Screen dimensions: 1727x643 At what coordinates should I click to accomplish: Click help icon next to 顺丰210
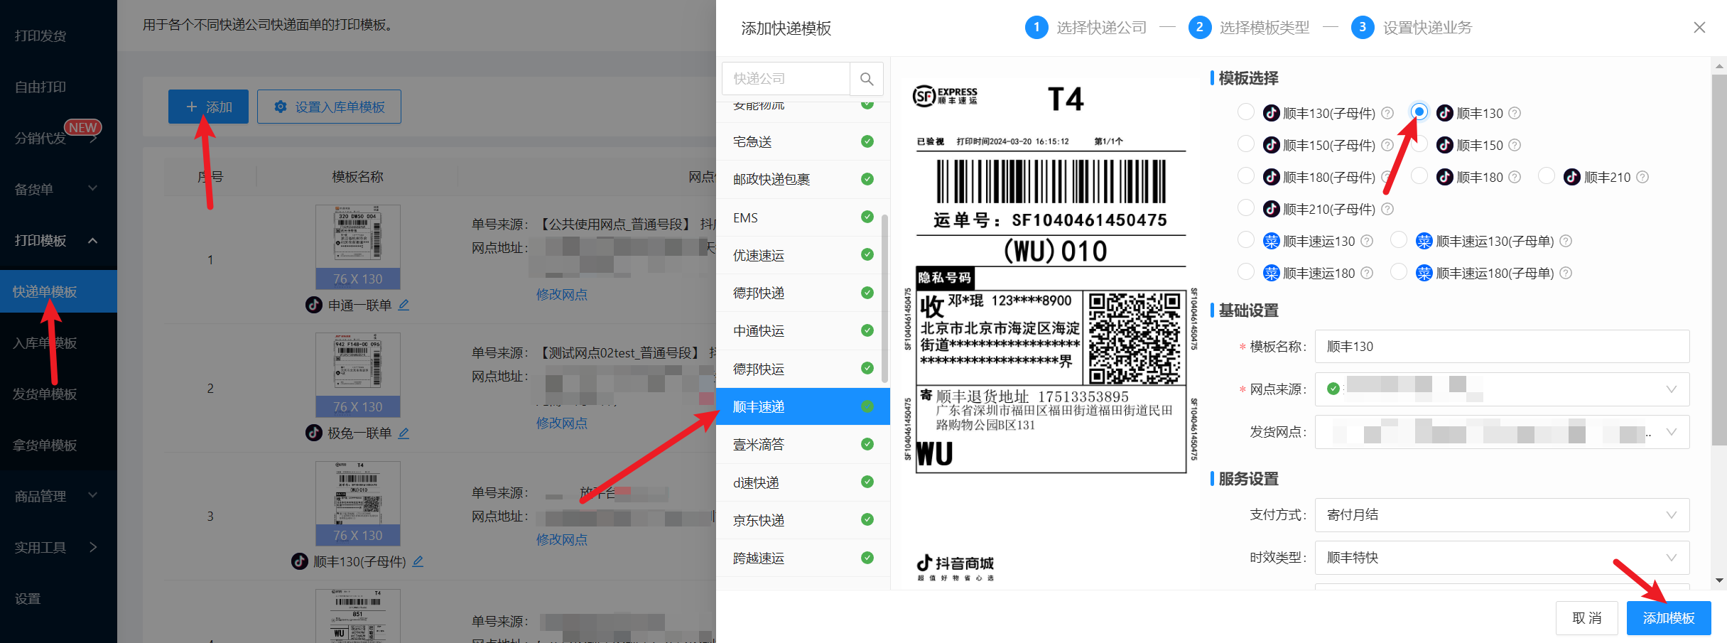(x=1642, y=177)
